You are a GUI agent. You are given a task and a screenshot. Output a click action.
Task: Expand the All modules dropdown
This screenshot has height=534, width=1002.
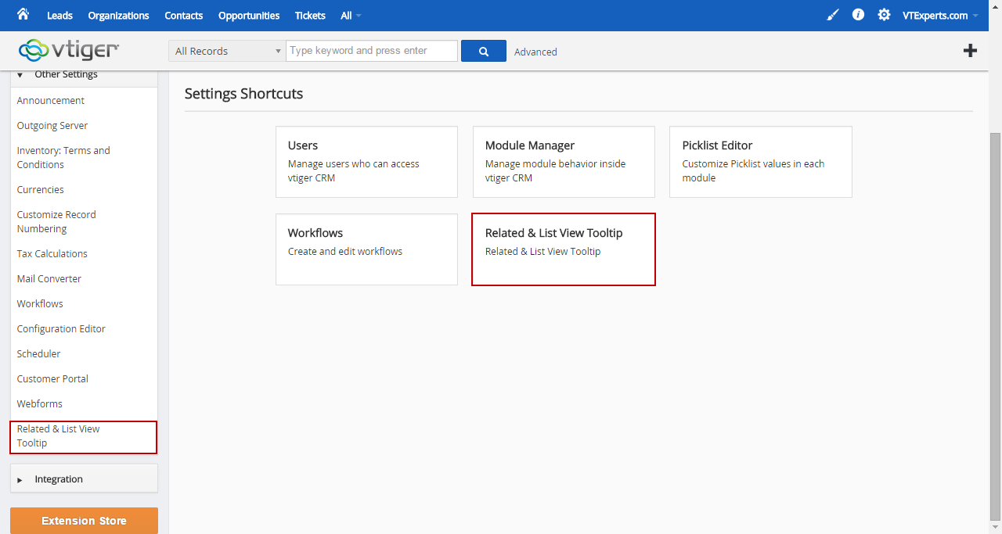point(351,16)
